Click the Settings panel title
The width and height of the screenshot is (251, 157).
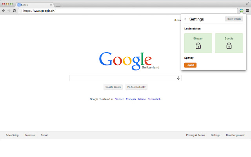click(x=196, y=19)
